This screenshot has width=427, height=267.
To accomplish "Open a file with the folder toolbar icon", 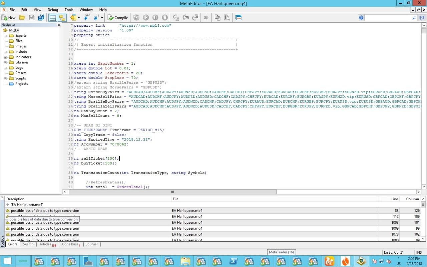I will pos(22,18).
